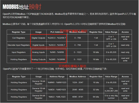Click 'General 32-bit Register' cell
The image size is (139, 103).
click(x=39, y=90)
